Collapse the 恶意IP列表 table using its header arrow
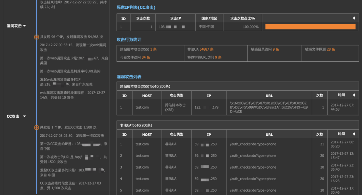The height and width of the screenshot is (195, 362). (x=354, y=18)
